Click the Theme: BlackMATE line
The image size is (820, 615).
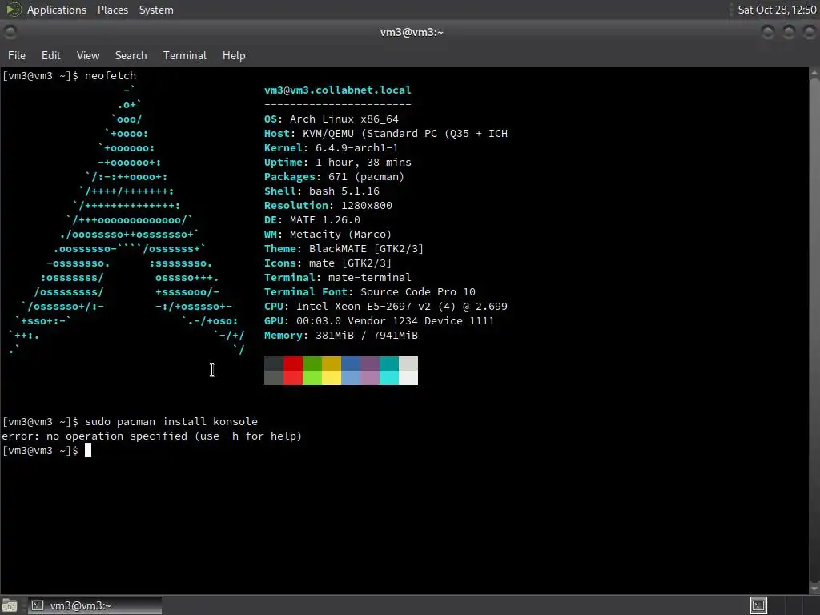344,249
